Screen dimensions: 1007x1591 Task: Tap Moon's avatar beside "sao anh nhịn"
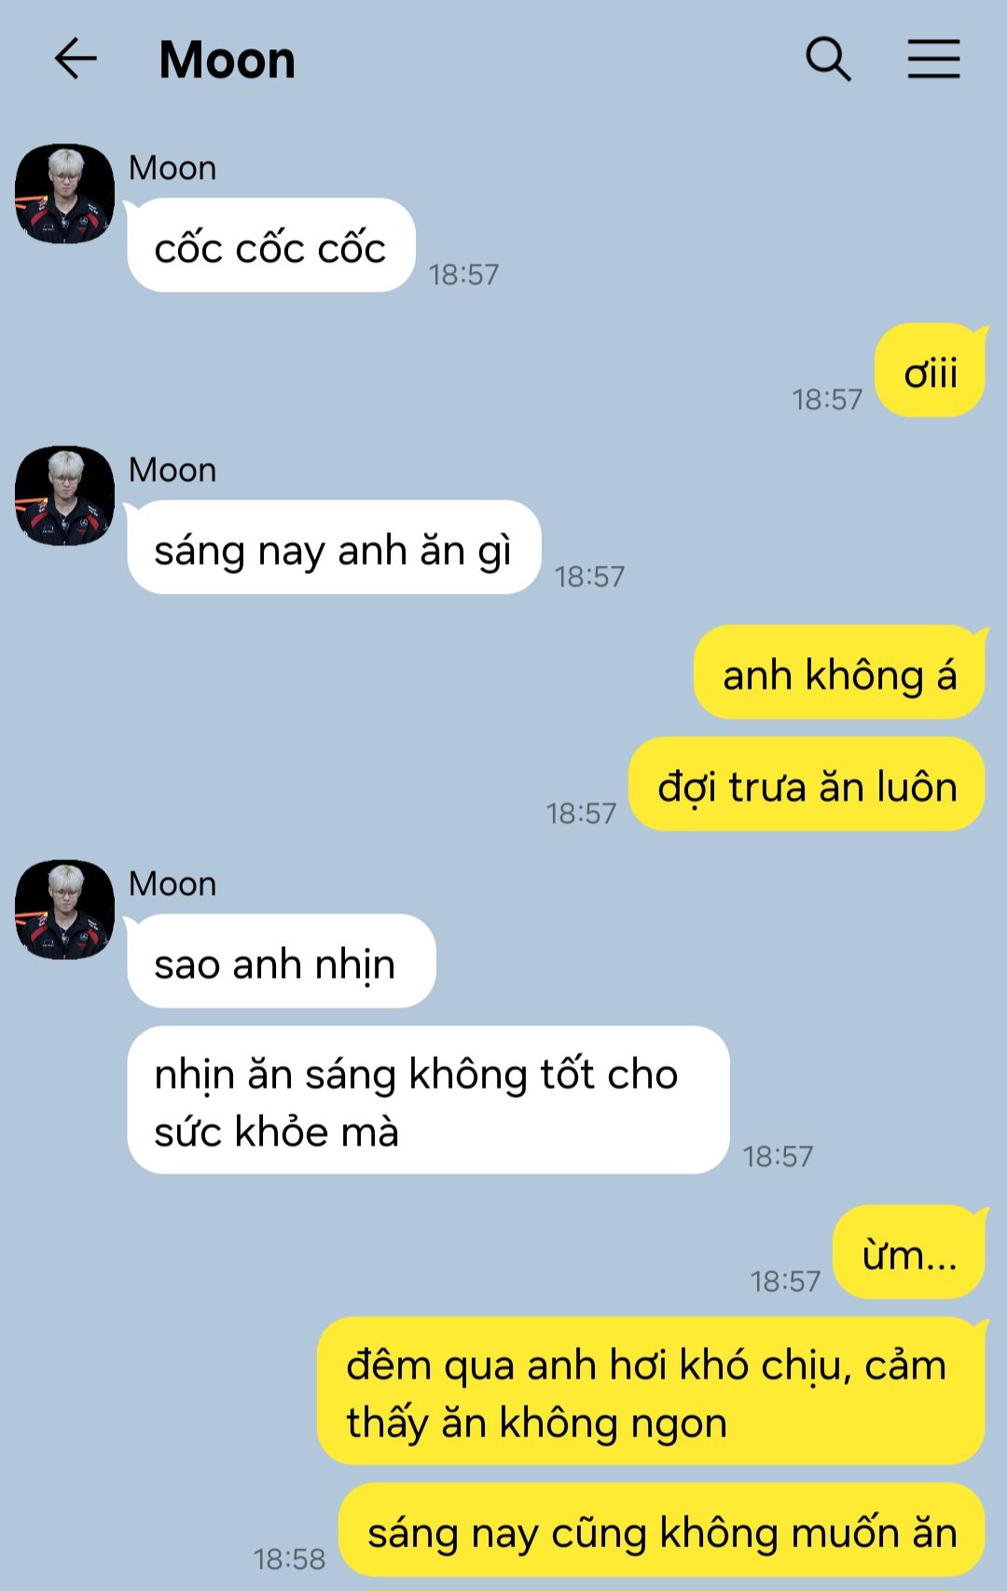pos(64,910)
